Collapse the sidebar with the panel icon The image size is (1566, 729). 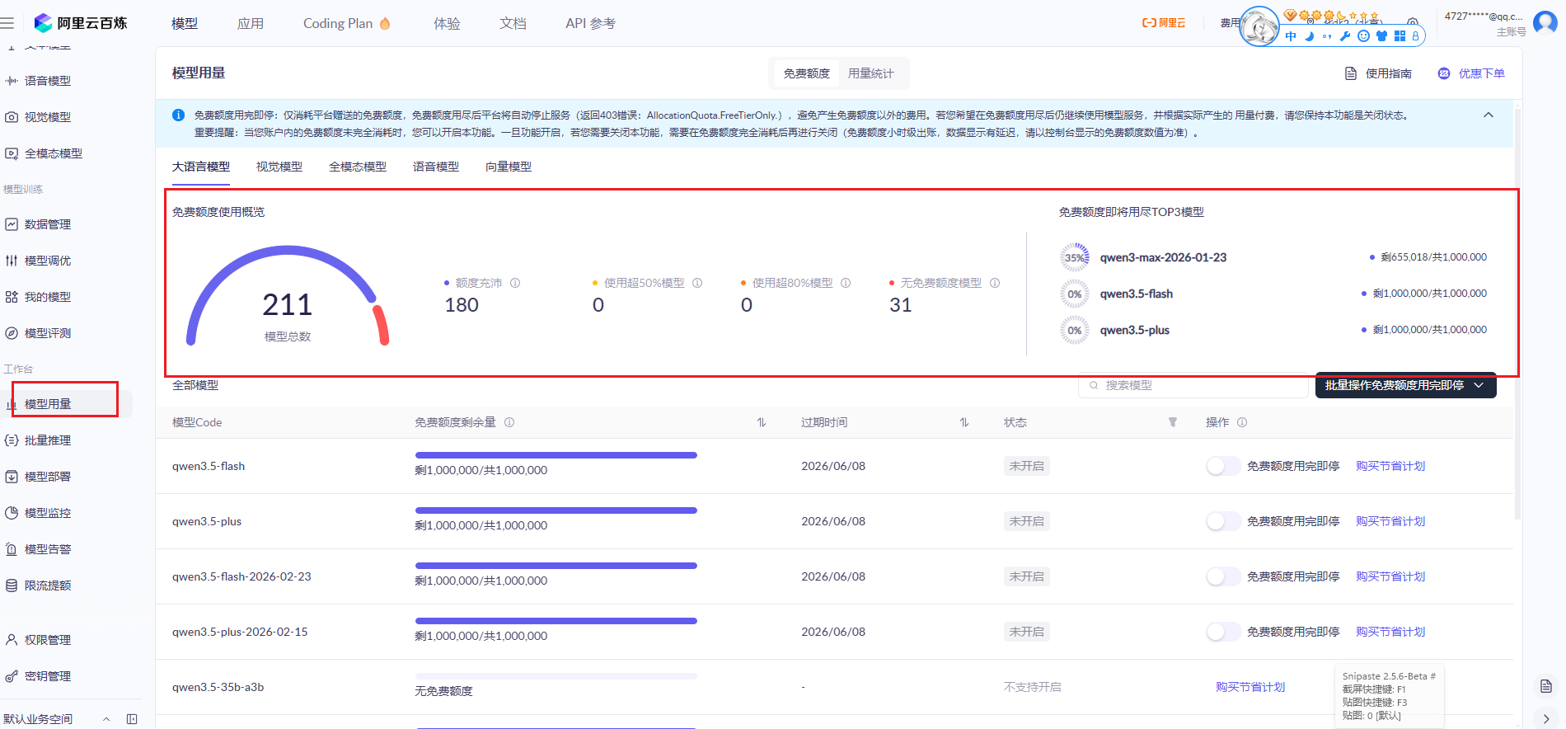click(x=132, y=719)
